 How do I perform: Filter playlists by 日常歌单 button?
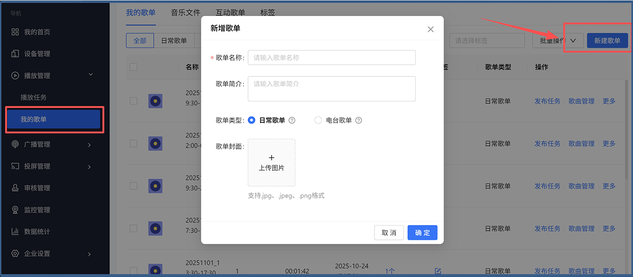click(x=174, y=41)
